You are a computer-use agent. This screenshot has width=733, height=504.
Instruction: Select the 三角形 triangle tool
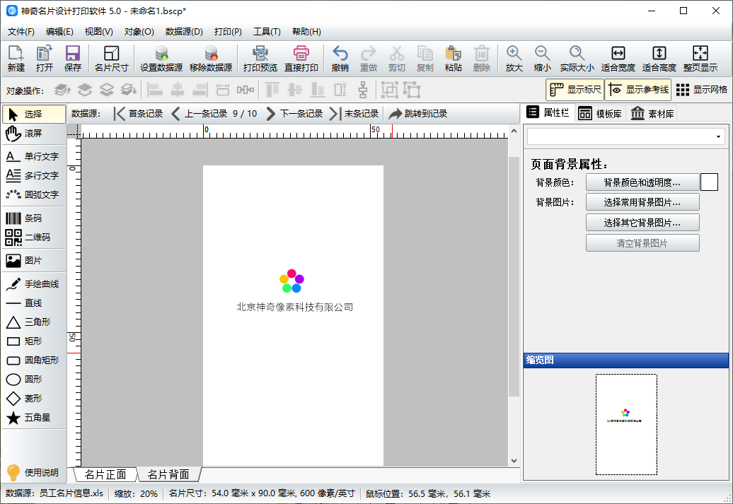pos(34,322)
